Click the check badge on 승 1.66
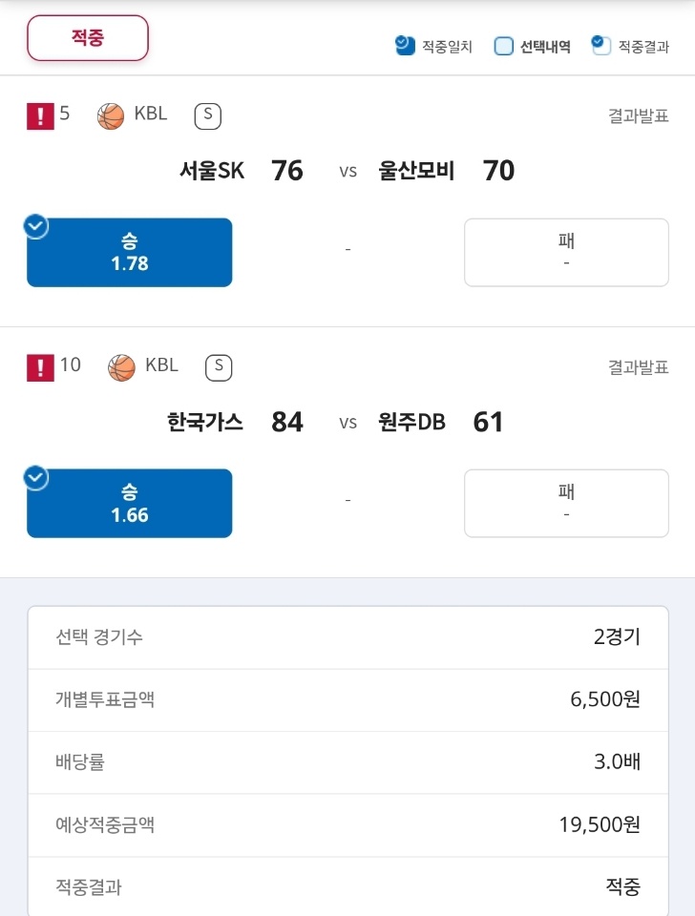 [36, 478]
